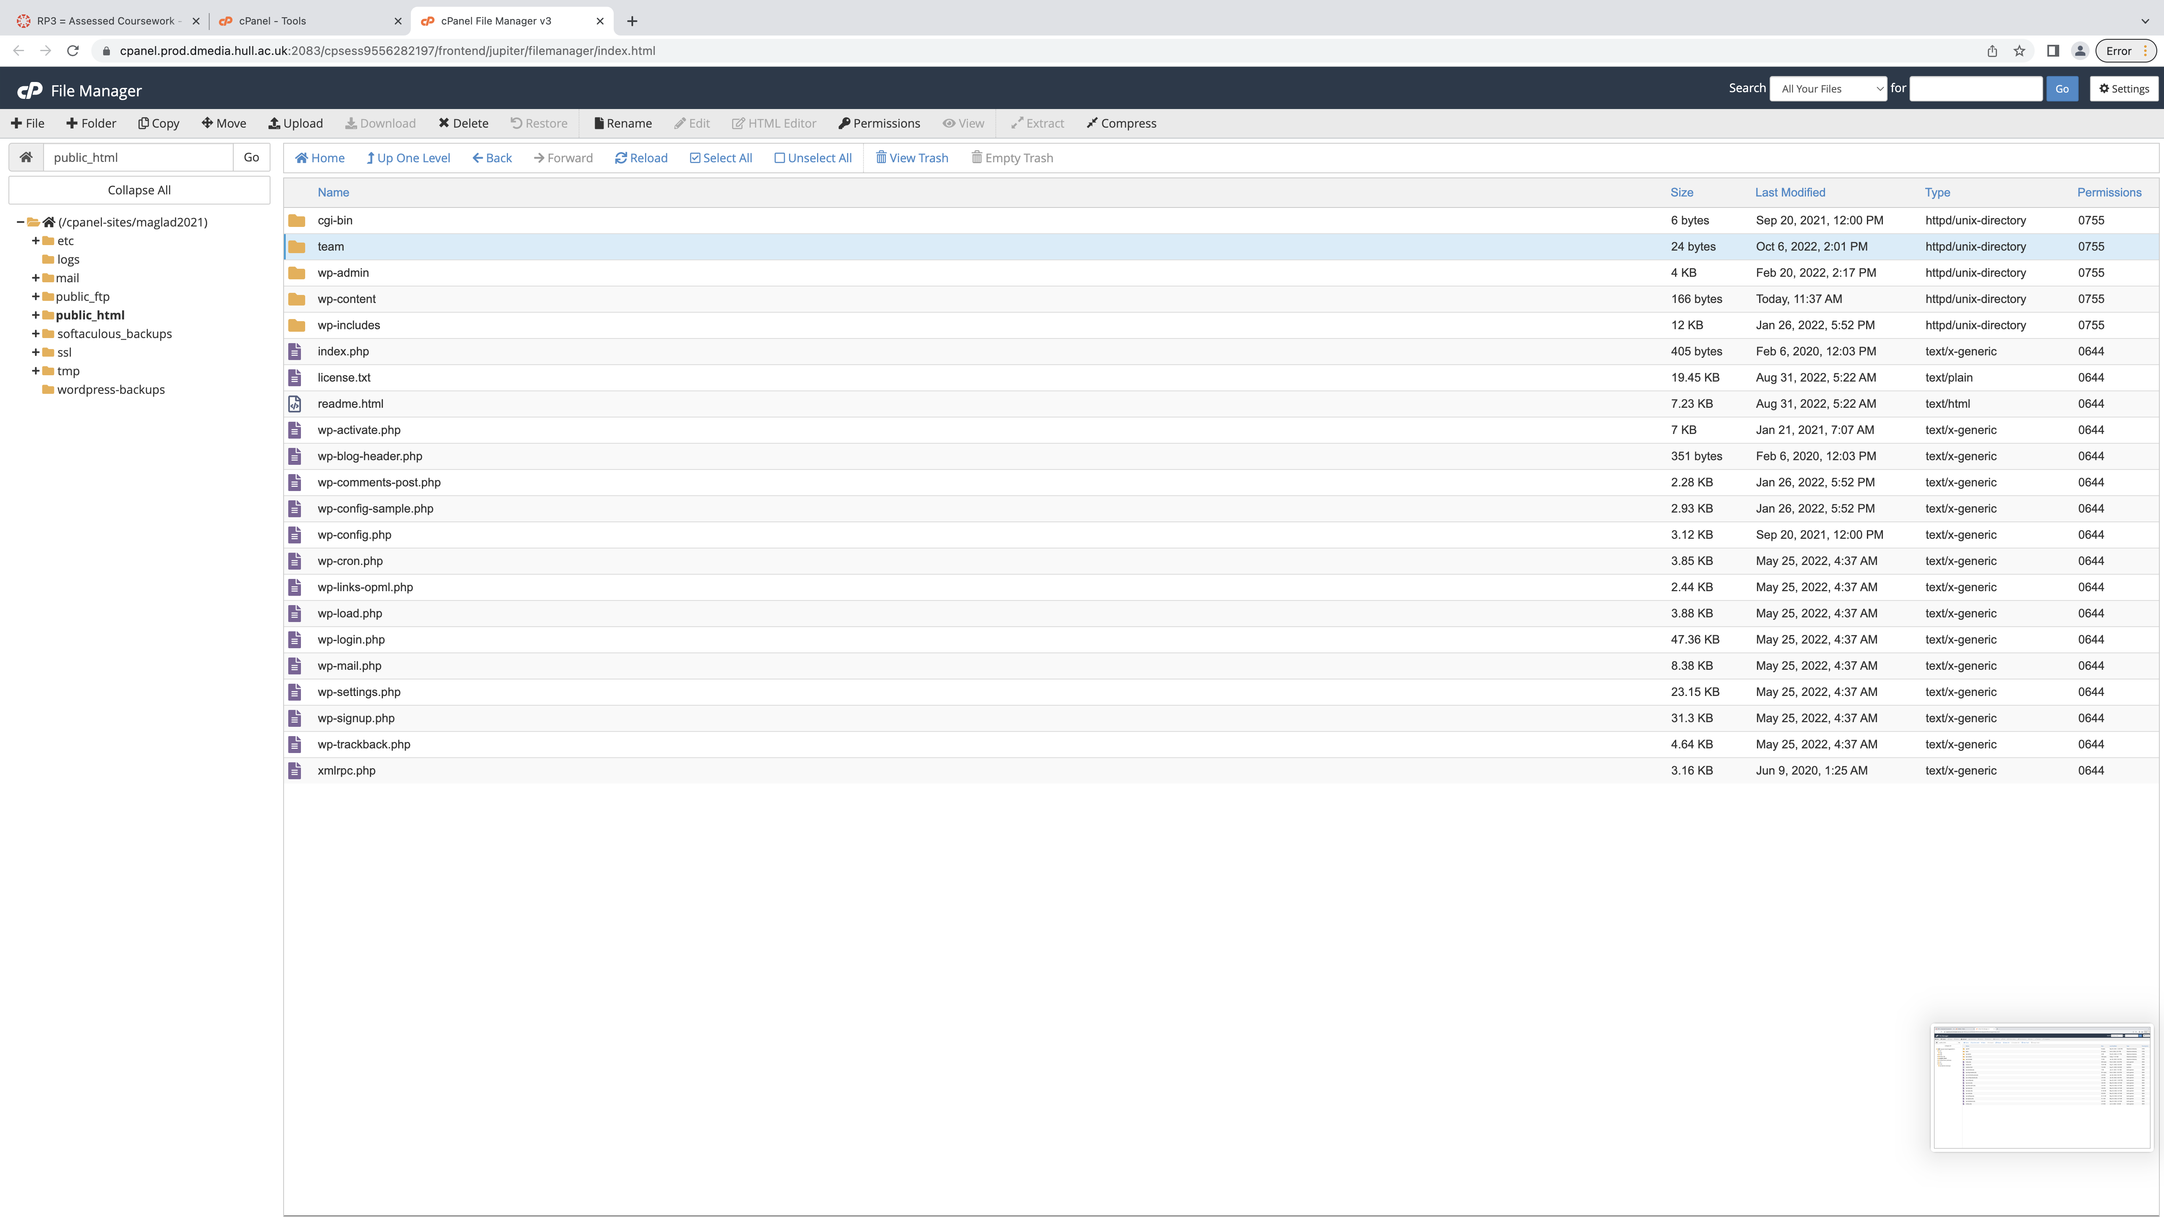Click the screenshot preview thumbnail

click(x=2041, y=1087)
